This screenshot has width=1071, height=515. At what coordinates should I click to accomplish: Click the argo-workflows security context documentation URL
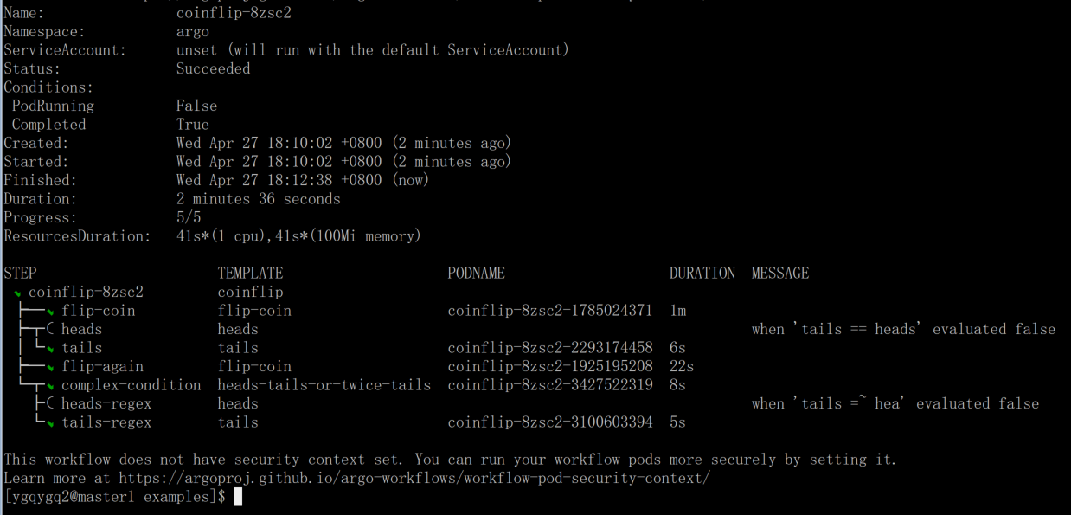(414, 478)
